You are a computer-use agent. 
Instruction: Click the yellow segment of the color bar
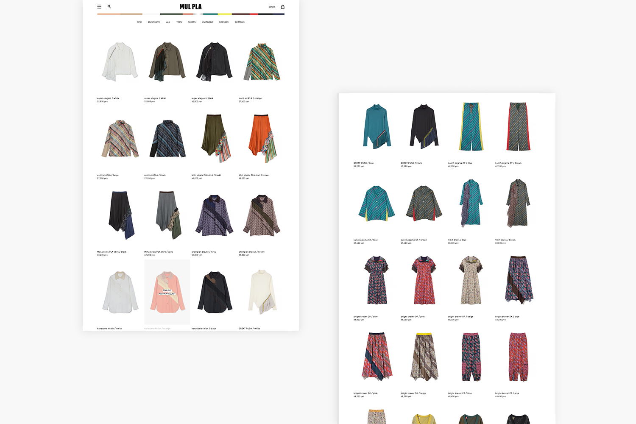(225, 14)
